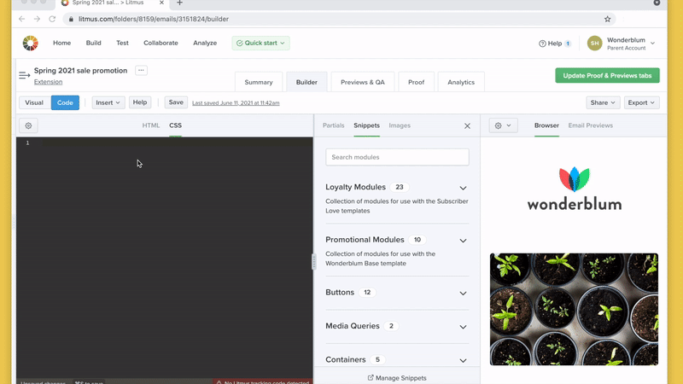Go to Home in top navigation
Screen dimensions: 683x384
pyautogui.click(x=61, y=44)
